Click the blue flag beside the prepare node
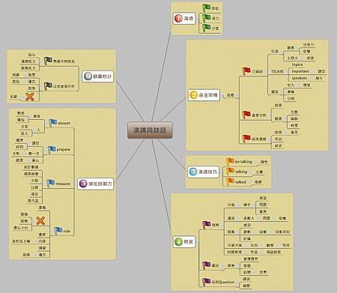Screen dimensions: 337x293 pos(52,150)
